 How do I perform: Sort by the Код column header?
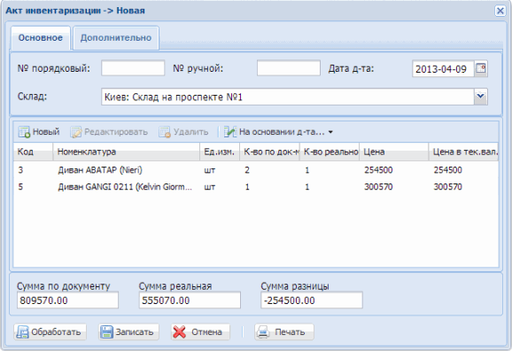(x=33, y=152)
